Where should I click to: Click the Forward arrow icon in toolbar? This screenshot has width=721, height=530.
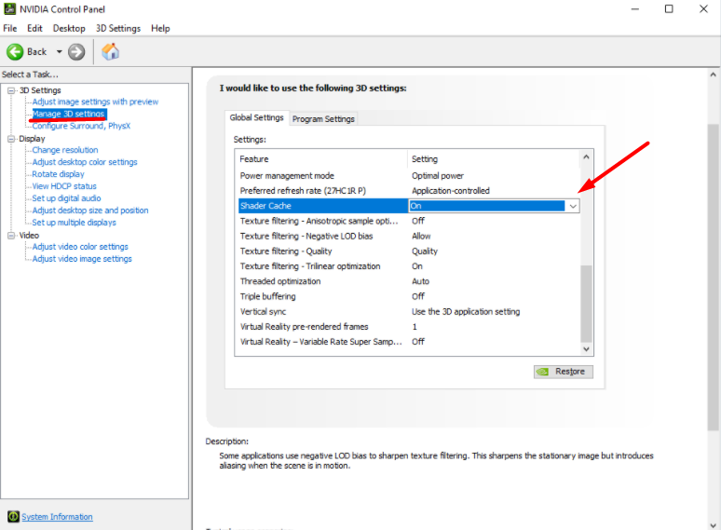(x=76, y=52)
